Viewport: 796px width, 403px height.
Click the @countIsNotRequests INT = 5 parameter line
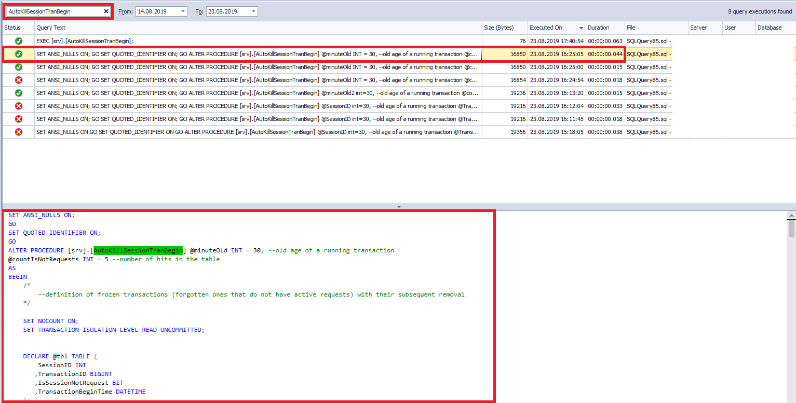click(114, 259)
